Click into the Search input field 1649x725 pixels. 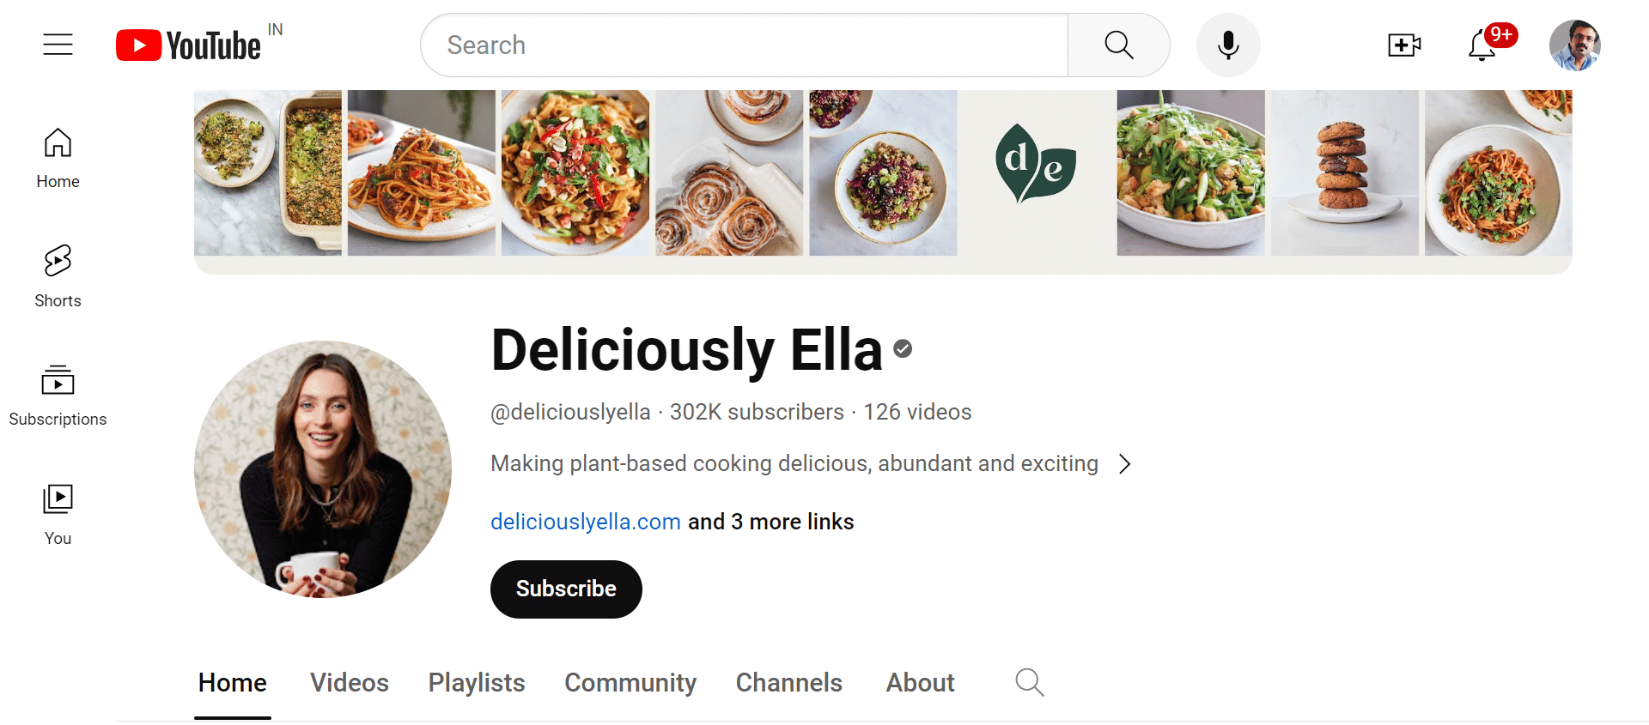pos(744,45)
